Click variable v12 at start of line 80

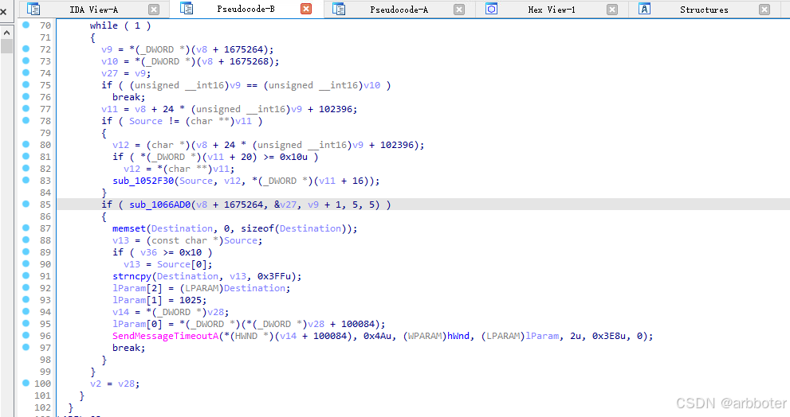120,145
